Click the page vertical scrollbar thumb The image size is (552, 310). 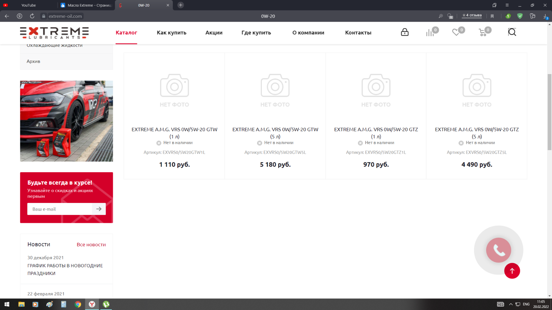pos(549,112)
